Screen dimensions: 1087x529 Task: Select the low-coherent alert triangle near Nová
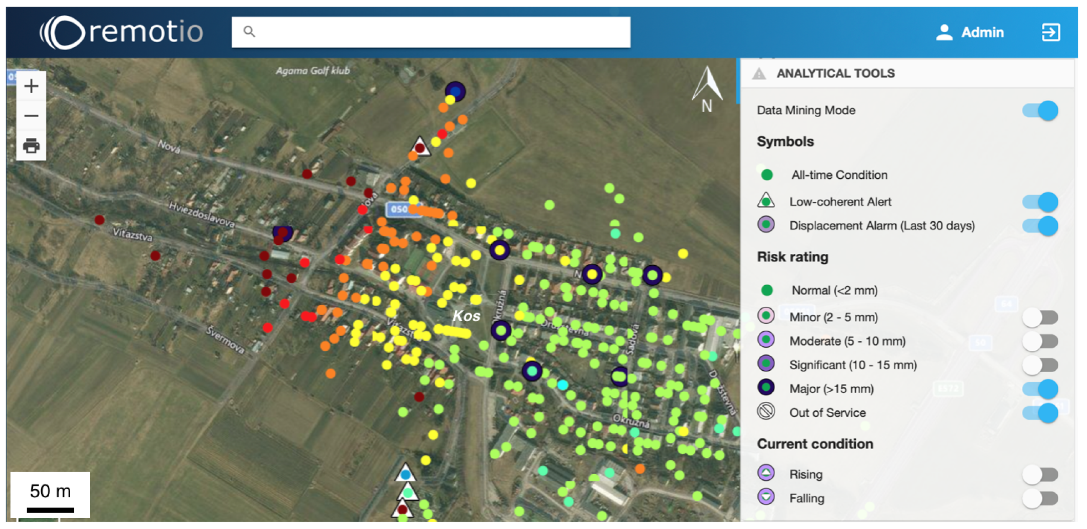coord(420,146)
